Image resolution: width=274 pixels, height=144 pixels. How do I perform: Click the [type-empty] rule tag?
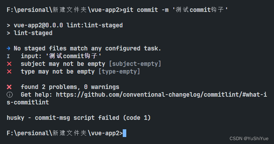pos(119,71)
